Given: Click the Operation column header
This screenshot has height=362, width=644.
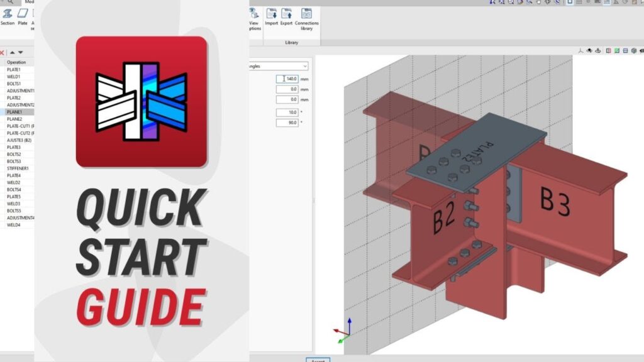Looking at the screenshot, I should pos(16,62).
